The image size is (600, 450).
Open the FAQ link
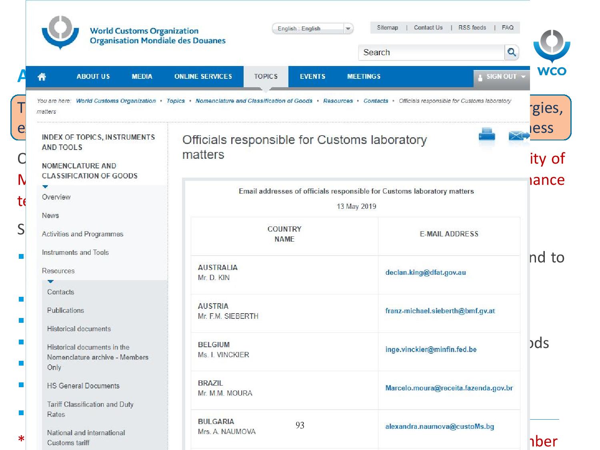508,28
